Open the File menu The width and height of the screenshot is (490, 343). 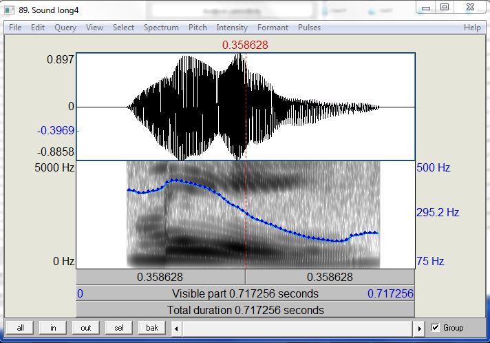click(15, 28)
